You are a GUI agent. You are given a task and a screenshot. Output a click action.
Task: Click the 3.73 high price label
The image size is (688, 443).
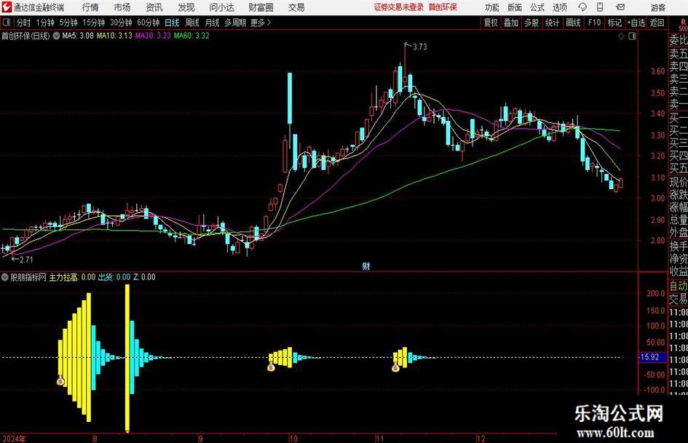[419, 47]
